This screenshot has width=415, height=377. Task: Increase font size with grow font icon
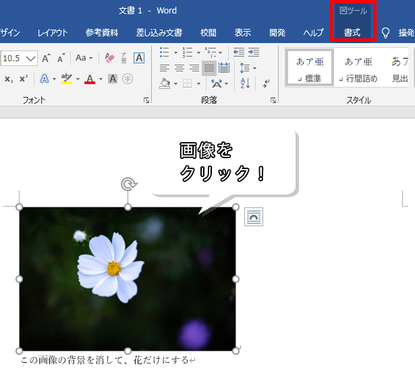pyautogui.click(x=46, y=59)
